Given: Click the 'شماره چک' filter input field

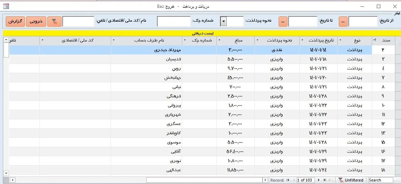Looking at the screenshot, I should pos(174,22).
